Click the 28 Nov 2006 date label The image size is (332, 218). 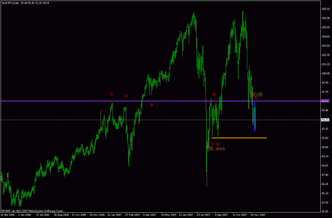[97, 215]
